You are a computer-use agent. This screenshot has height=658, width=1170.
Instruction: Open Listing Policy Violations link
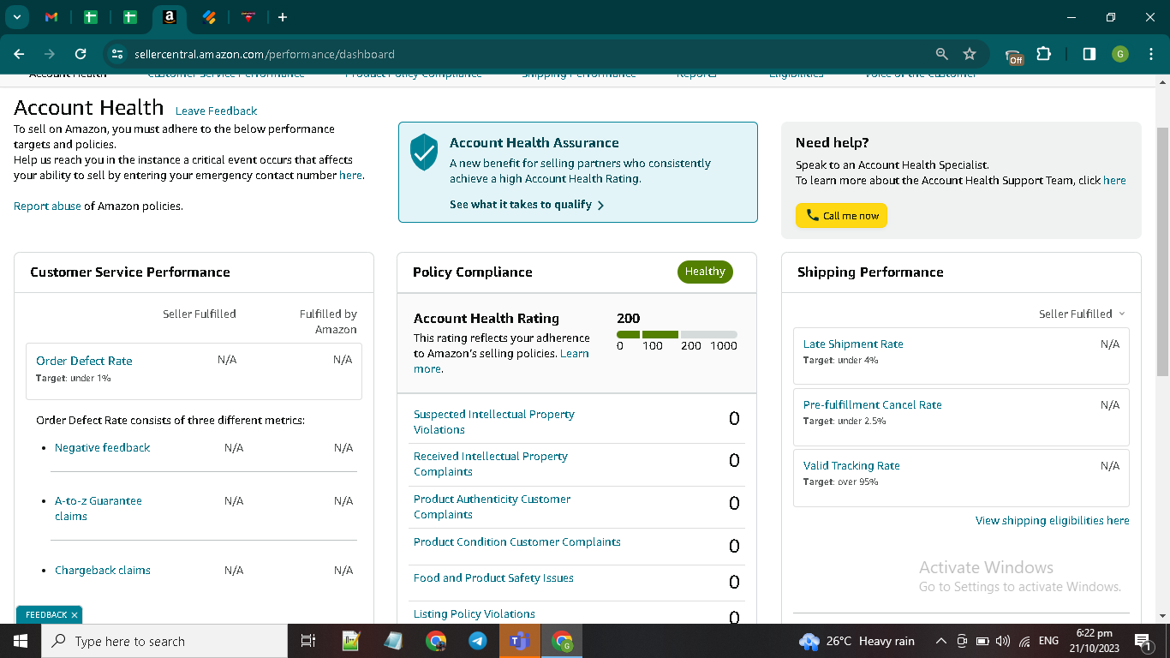(475, 613)
